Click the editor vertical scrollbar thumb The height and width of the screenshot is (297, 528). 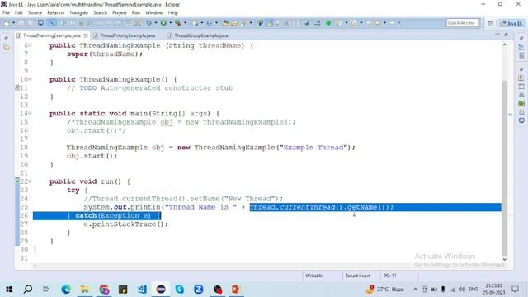pos(504,168)
